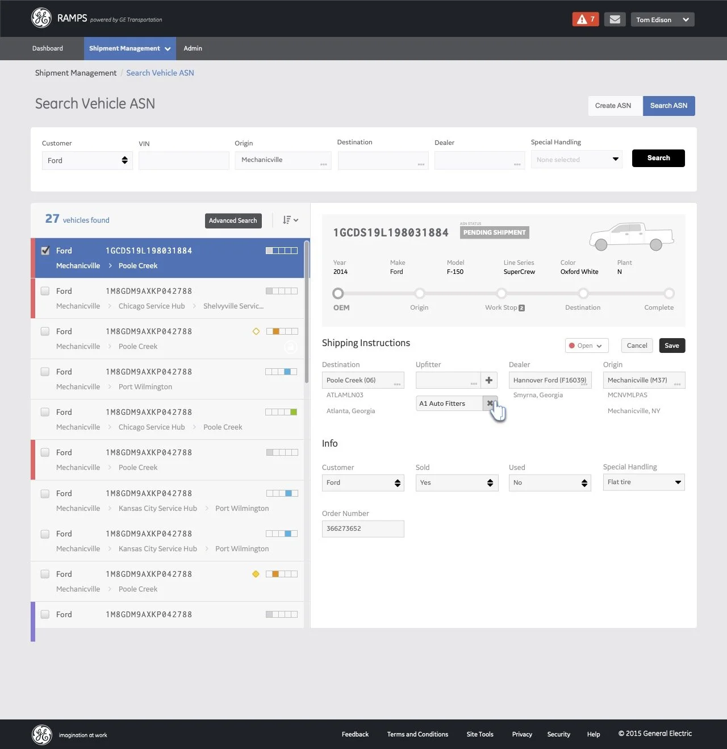Open the Open status dropdown
The width and height of the screenshot is (727, 749).
tap(587, 346)
